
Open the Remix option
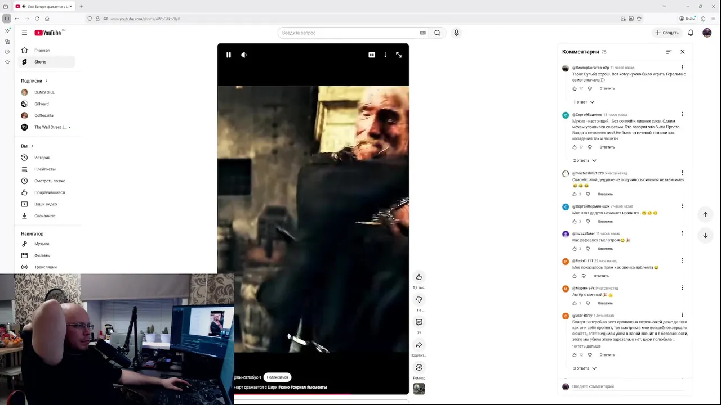[x=419, y=367]
